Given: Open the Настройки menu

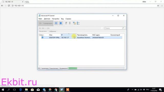Looking at the screenshot, I should point(56,19).
